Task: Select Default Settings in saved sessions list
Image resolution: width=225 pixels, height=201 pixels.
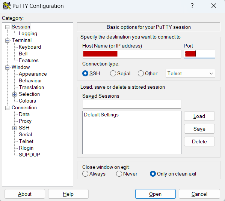Action: click(x=101, y=115)
